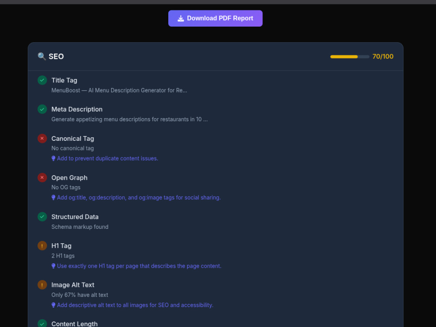Click the 'Use exactly one H1 tag' recommendation
The width and height of the screenshot is (436, 327).
(139, 266)
